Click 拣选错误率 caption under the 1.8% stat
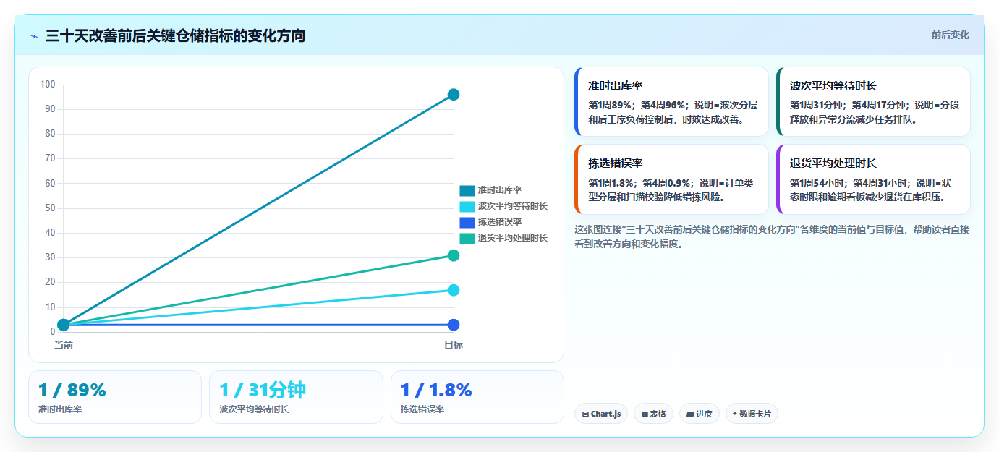Viewport: 999px width, 452px height. click(422, 409)
